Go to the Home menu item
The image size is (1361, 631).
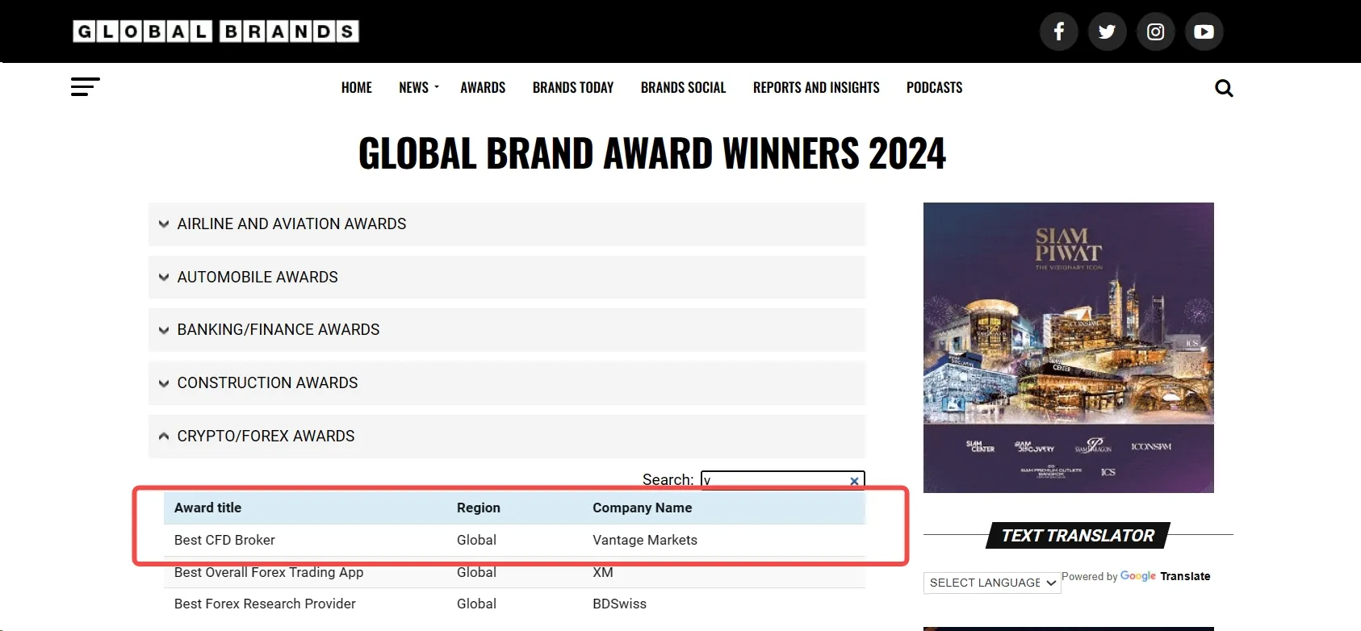[357, 87]
